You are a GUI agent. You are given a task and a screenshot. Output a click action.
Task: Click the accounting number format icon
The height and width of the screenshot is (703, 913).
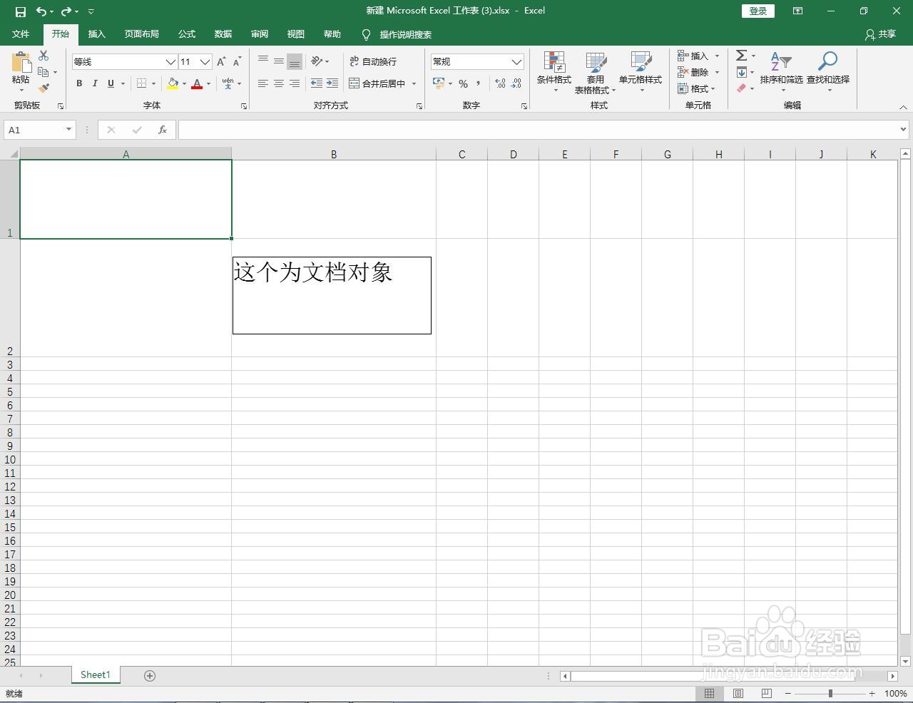439,84
